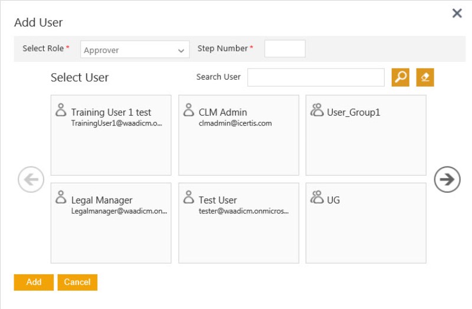The height and width of the screenshot is (309, 472).
Task: Expand role list using the chevron arrow
Action: [x=181, y=51]
